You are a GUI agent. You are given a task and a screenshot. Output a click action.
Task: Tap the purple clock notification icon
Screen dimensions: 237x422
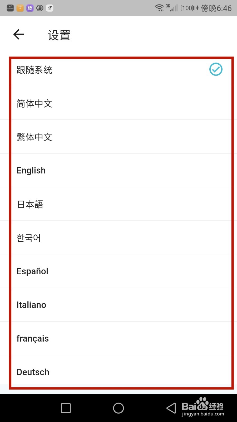pos(30,8)
